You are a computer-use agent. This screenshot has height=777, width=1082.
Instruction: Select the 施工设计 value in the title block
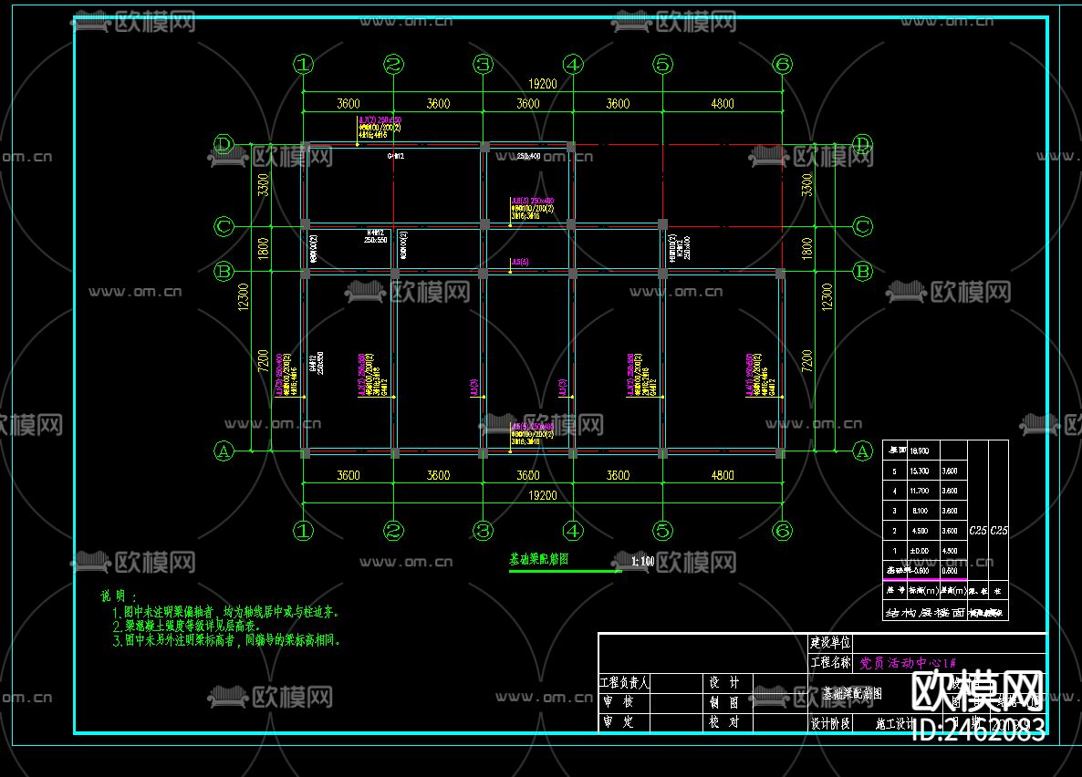894,723
